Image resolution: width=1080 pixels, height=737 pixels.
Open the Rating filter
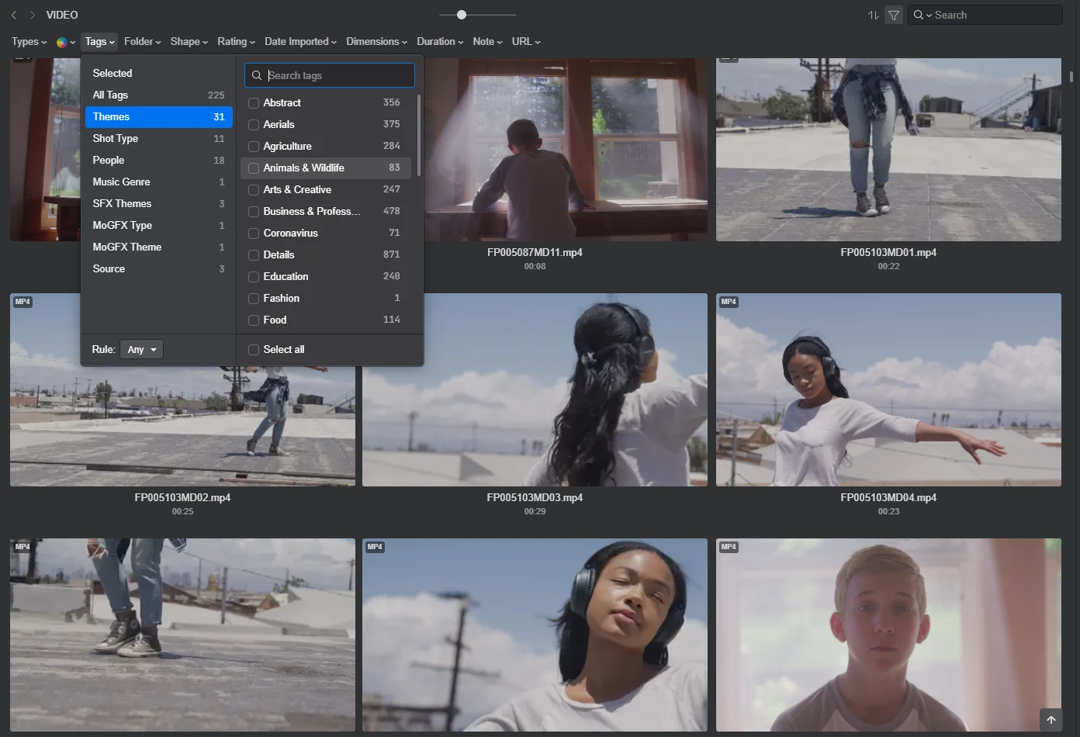pyautogui.click(x=236, y=42)
